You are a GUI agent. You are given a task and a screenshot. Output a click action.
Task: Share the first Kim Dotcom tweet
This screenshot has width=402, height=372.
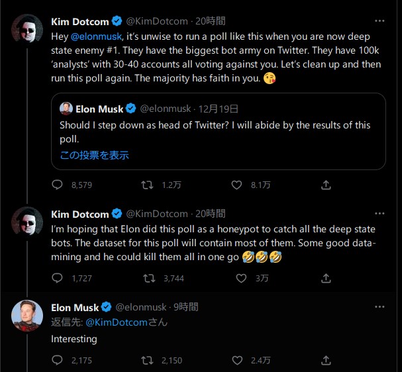(x=326, y=185)
